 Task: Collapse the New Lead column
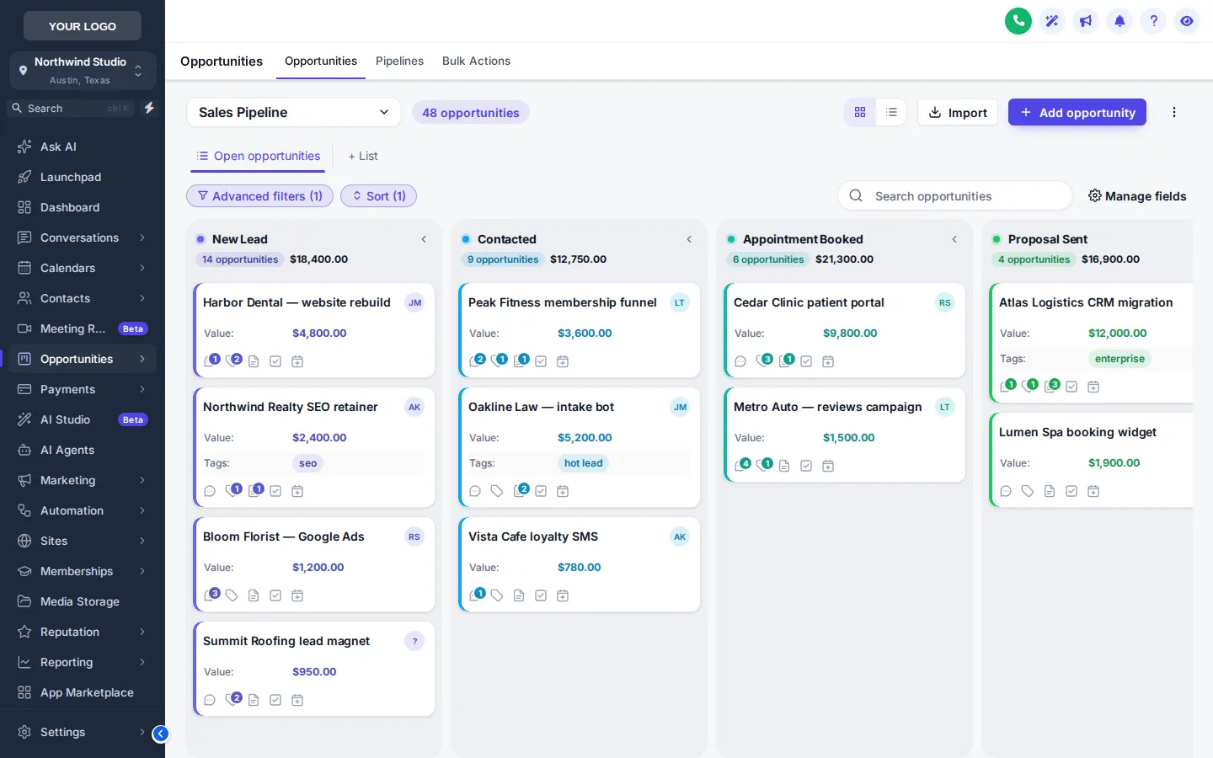coord(424,239)
